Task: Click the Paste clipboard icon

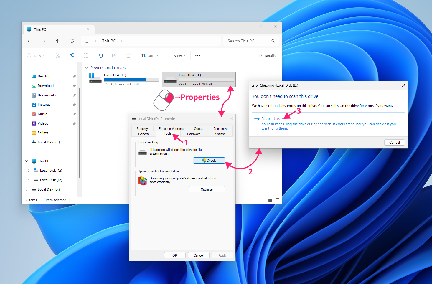Action: [86, 55]
